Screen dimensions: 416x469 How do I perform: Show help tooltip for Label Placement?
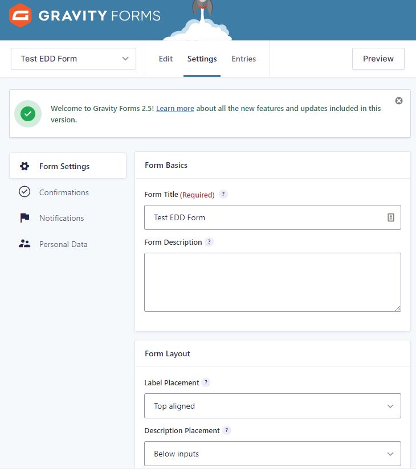coord(206,382)
